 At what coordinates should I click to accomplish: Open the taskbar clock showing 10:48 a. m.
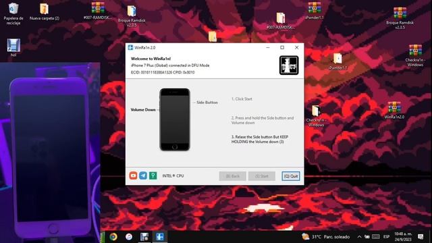[x=403, y=237]
